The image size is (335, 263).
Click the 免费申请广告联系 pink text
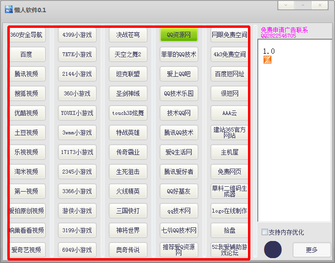pyautogui.click(x=284, y=30)
